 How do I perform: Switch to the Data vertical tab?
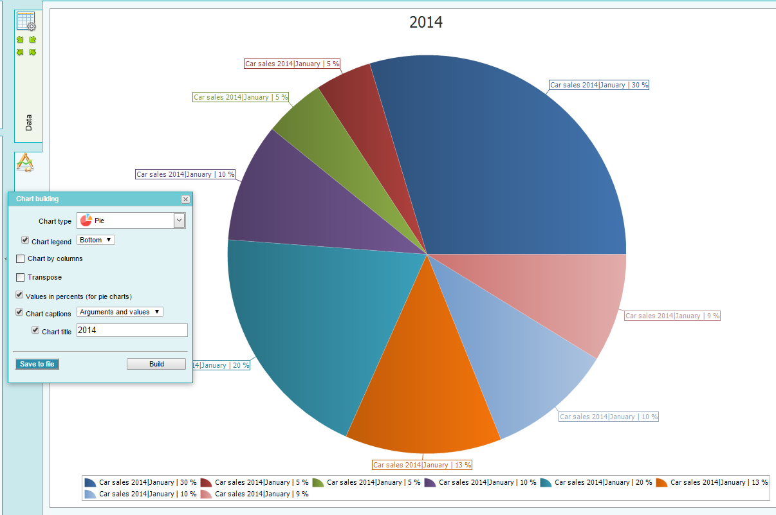point(28,123)
